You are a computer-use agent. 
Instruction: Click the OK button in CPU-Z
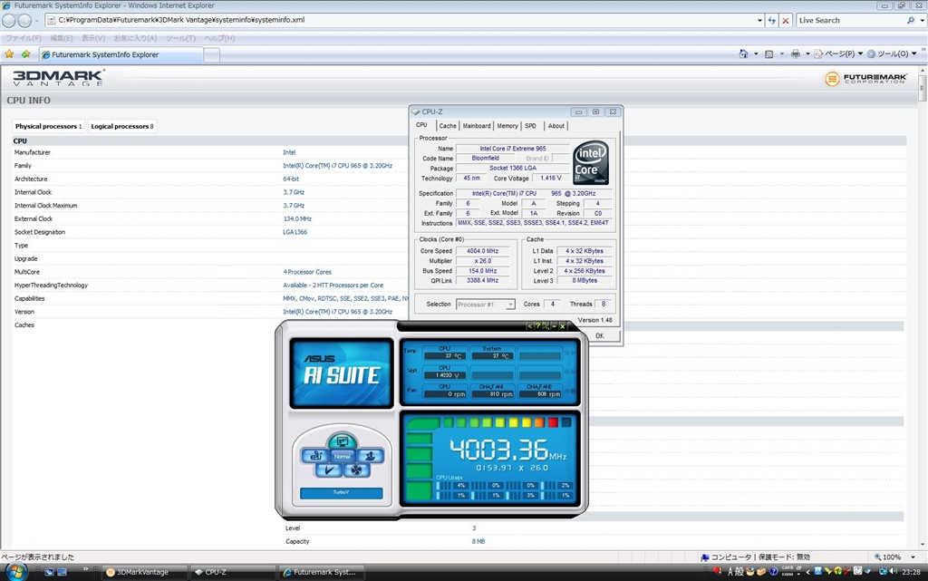pyautogui.click(x=599, y=335)
